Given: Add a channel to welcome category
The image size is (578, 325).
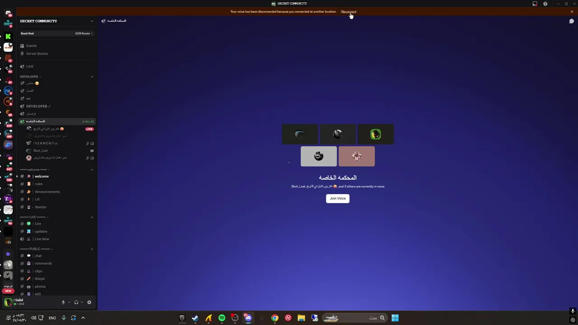Looking at the screenshot, I should 92,170.
